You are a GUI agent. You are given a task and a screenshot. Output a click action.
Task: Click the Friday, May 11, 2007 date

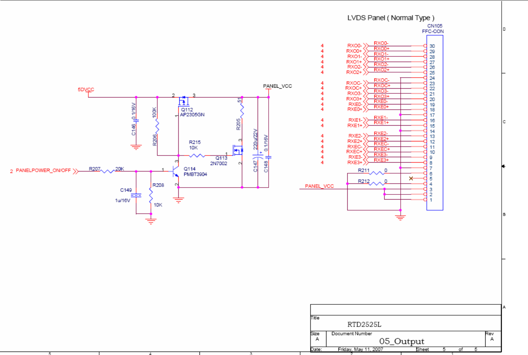(360, 350)
